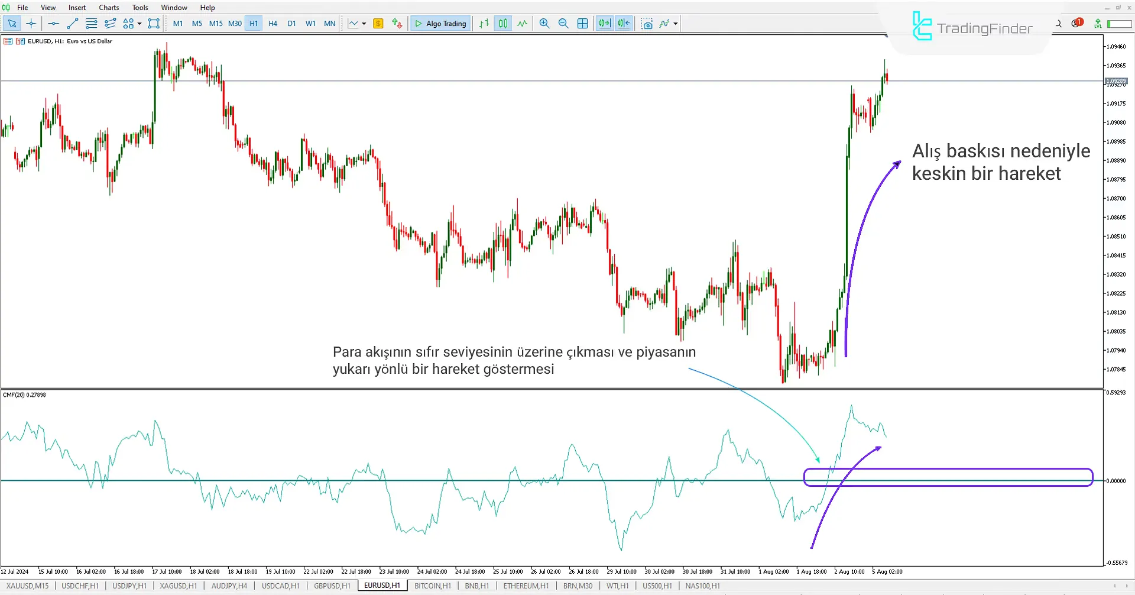Take a chart screenshot with the camera tool
The height and width of the screenshot is (595, 1135).
[647, 23]
